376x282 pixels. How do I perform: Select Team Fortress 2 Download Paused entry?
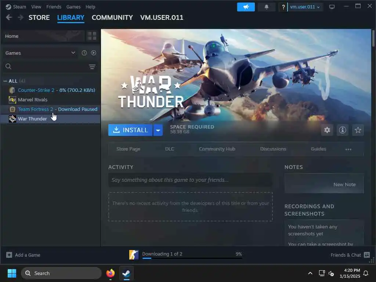point(51,109)
